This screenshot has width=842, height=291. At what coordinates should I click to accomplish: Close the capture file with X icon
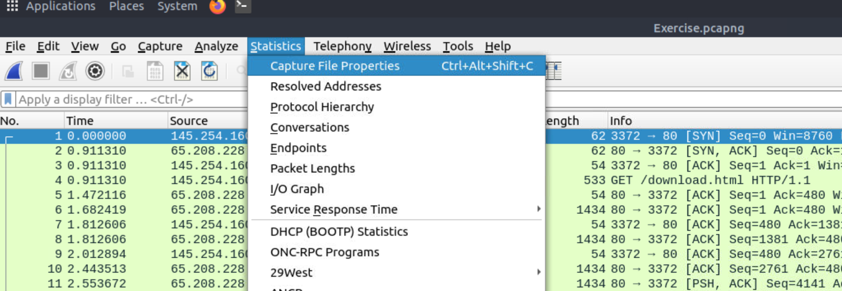pos(182,71)
